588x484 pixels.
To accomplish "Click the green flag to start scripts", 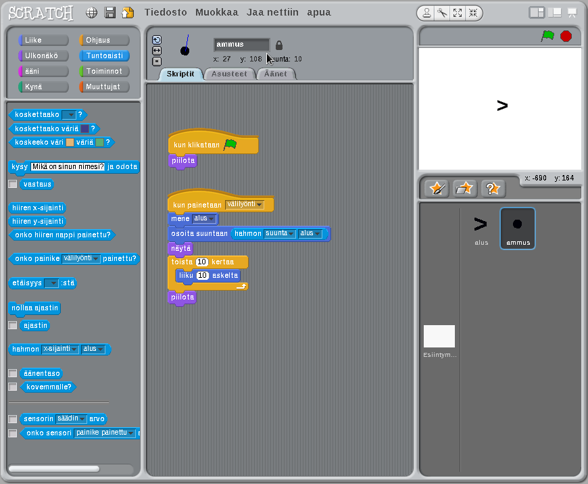I will (547, 37).
